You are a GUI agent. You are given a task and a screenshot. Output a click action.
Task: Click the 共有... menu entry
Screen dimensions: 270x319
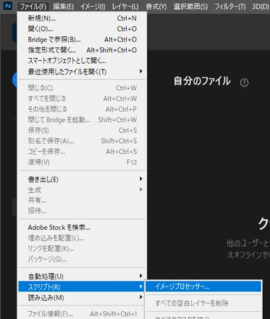pyautogui.click(x=82, y=200)
